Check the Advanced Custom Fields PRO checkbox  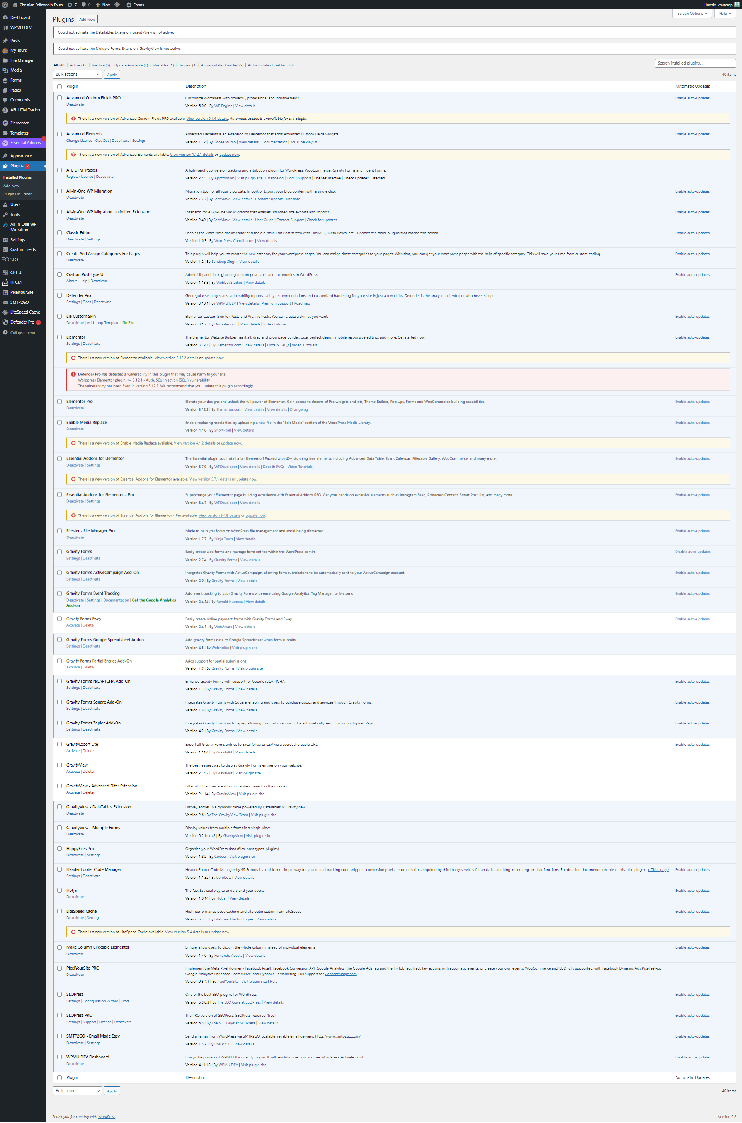60,98
